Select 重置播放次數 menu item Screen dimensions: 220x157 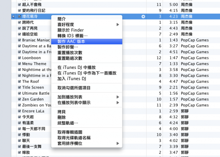click(87, 53)
